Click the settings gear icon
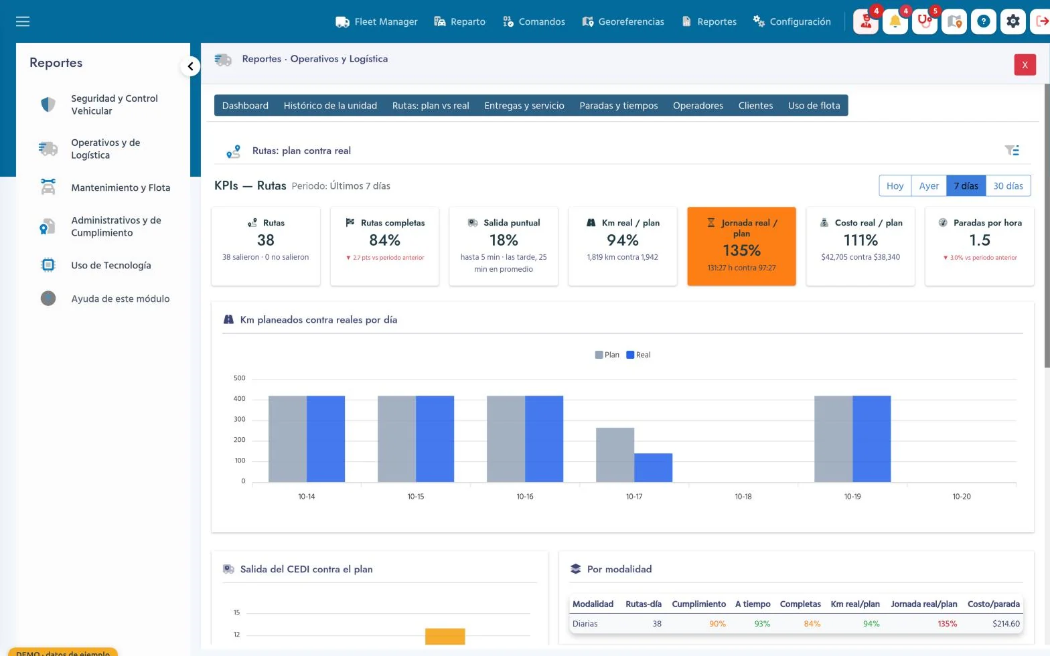1050x656 pixels. (1013, 21)
